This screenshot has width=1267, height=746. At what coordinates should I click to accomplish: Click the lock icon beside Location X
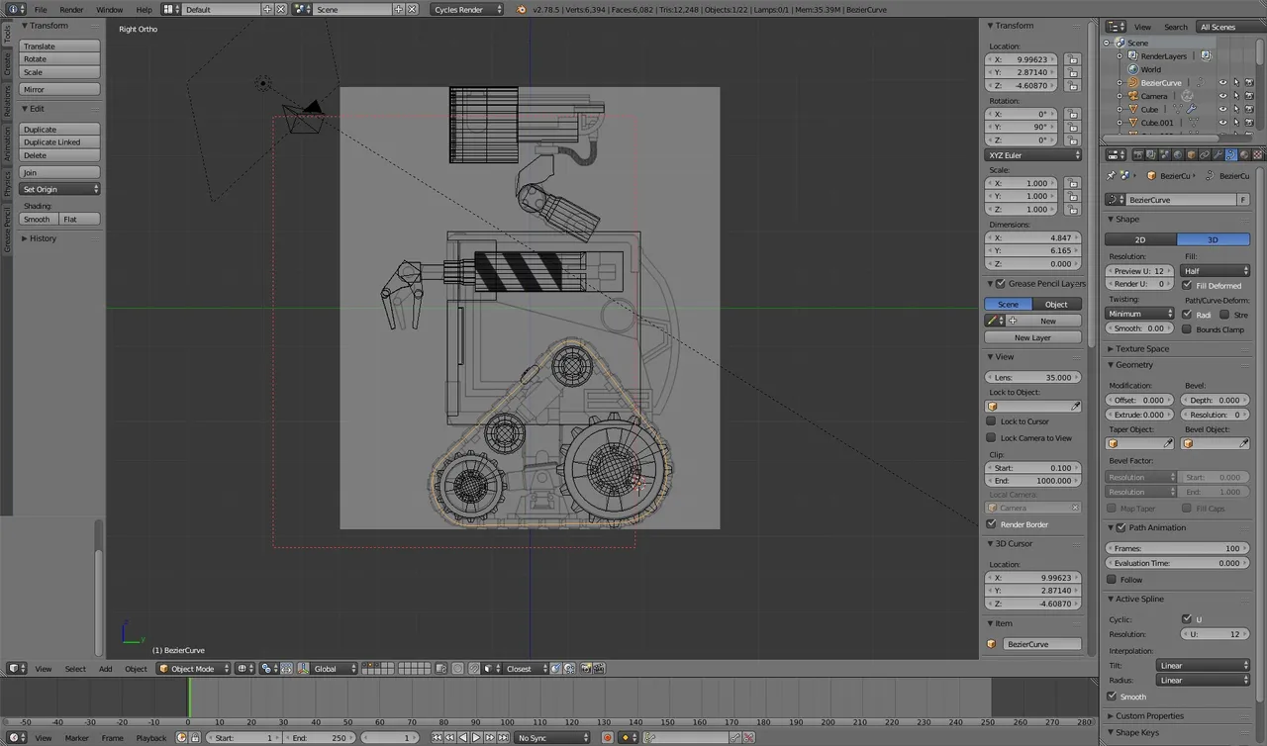coord(1073,59)
